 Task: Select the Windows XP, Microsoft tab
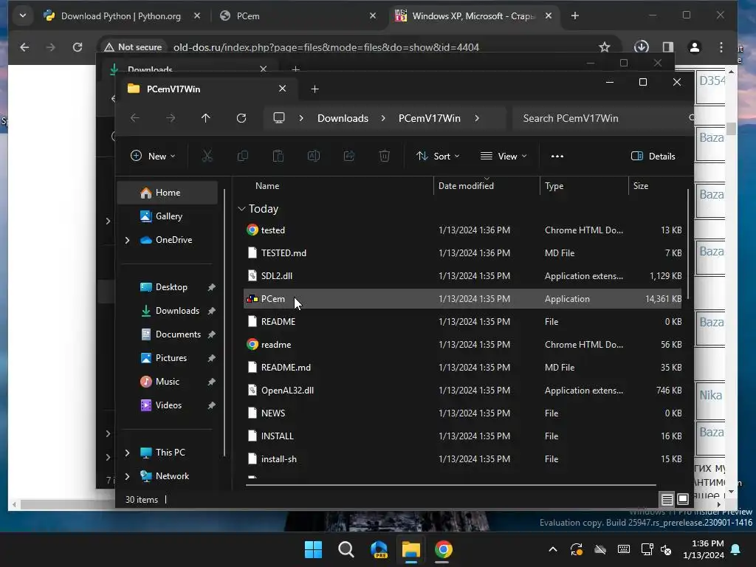[472, 16]
